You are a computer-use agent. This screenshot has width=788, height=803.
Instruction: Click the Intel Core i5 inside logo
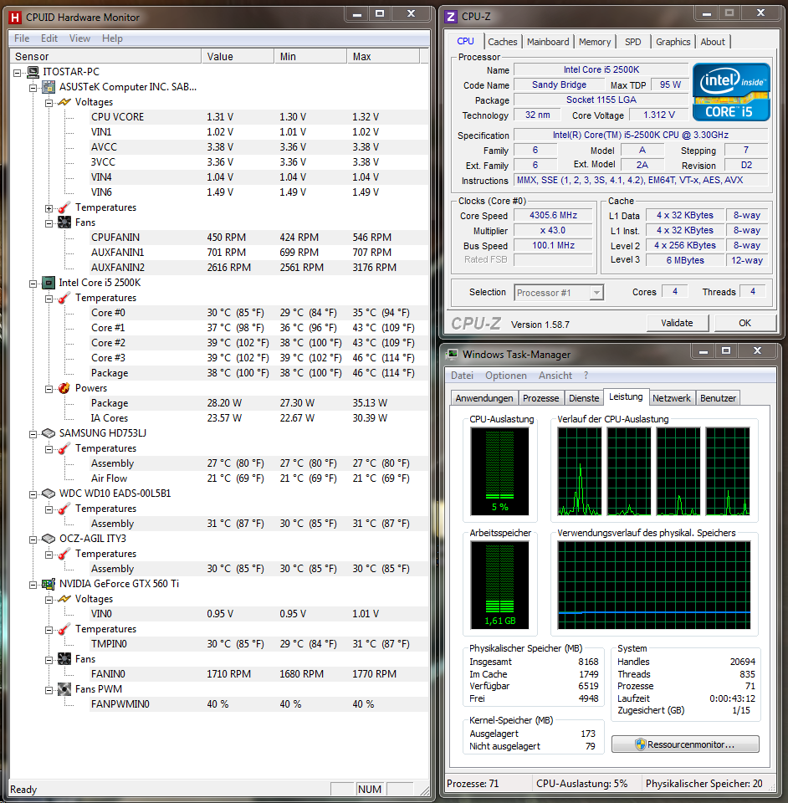[730, 92]
